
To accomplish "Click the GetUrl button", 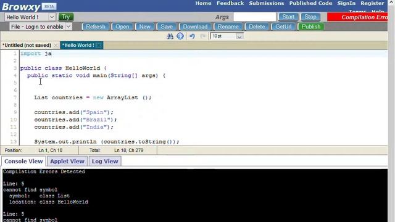I will [x=283, y=27].
